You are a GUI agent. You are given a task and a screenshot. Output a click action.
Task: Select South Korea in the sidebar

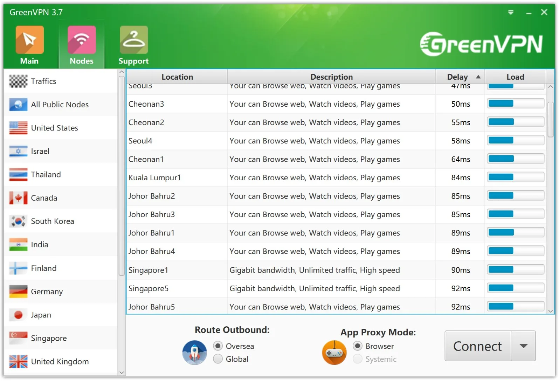click(61, 221)
